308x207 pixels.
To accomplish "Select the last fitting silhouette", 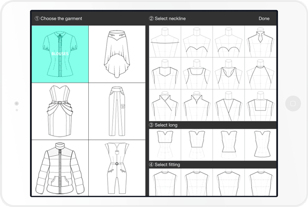I will (x=260, y=182).
